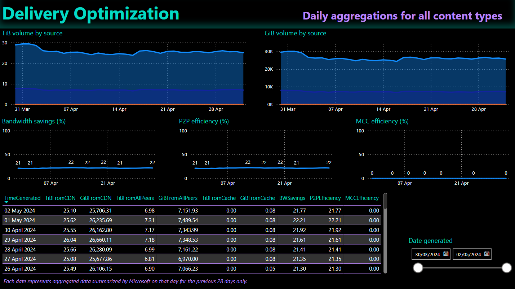The height and width of the screenshot is (289, 515).
Task: Click the P2PEfficiency column header
Action: [325, 198]
